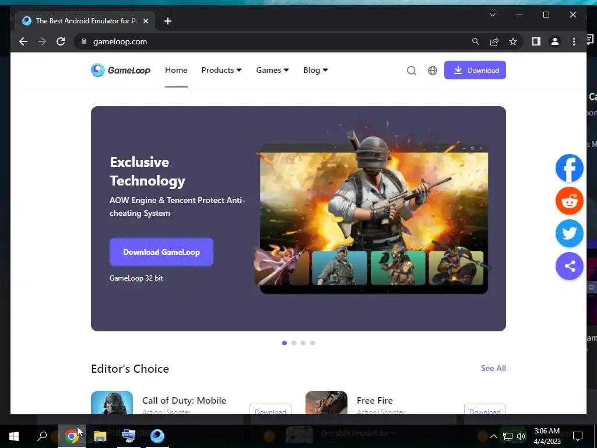The height and width of the screenshot is (448, 597).
Task: Open the taskbar clock showing 3:06 AM
Action: 547,436
